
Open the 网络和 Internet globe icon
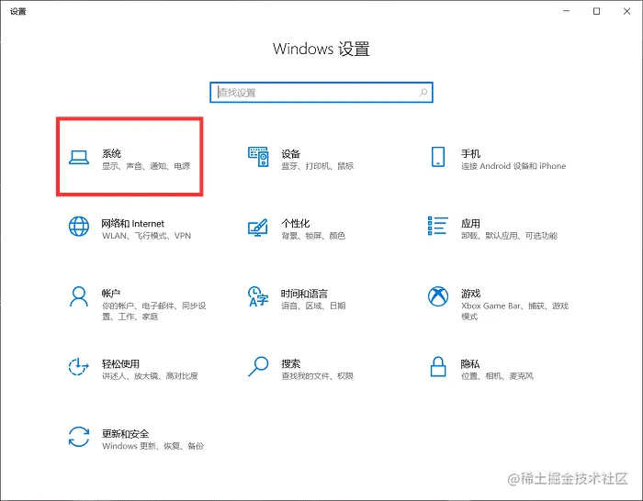pyautogui.click(x=79, y=227)
